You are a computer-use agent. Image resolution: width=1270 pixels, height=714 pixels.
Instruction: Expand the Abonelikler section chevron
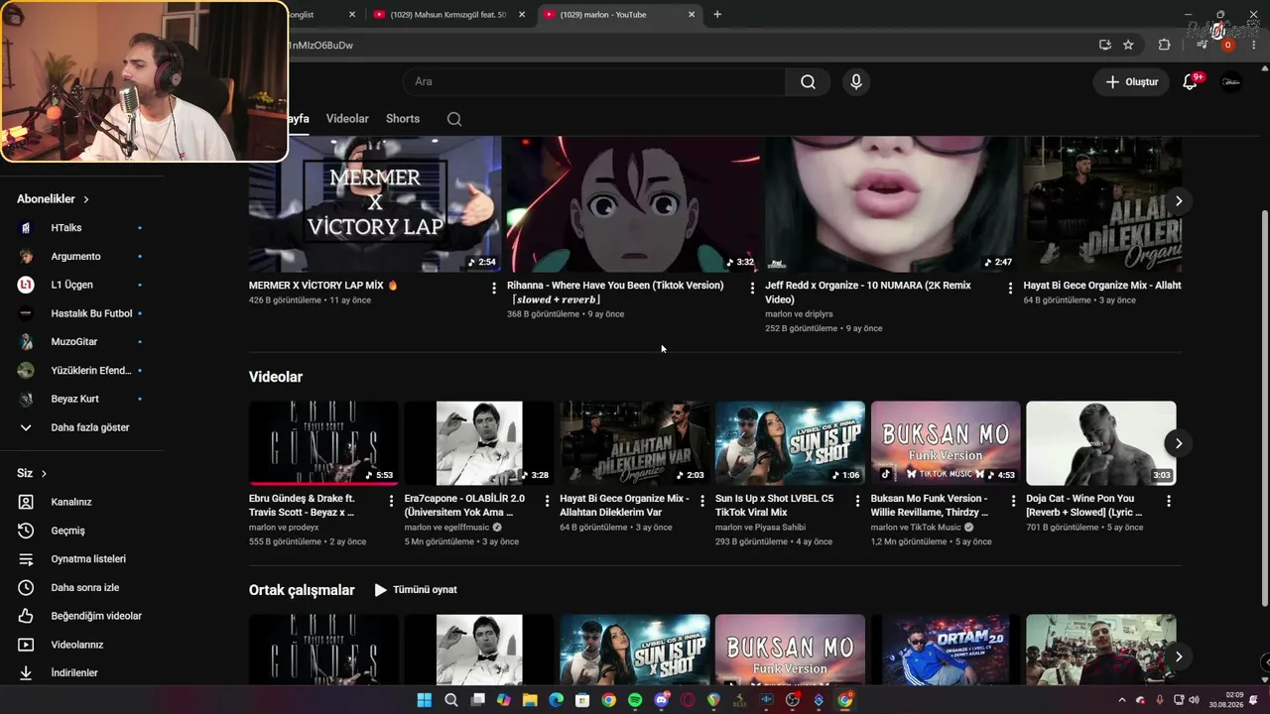86,199
